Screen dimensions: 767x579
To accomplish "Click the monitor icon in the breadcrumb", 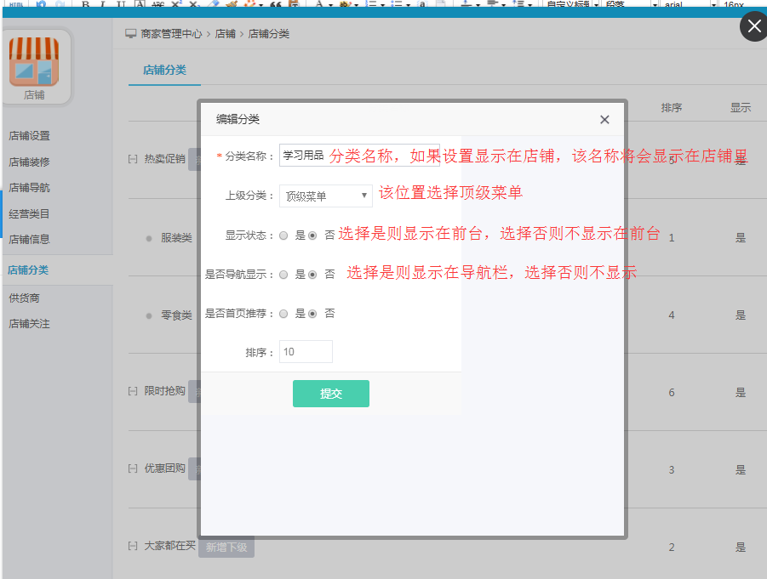I will click(130, 34).
